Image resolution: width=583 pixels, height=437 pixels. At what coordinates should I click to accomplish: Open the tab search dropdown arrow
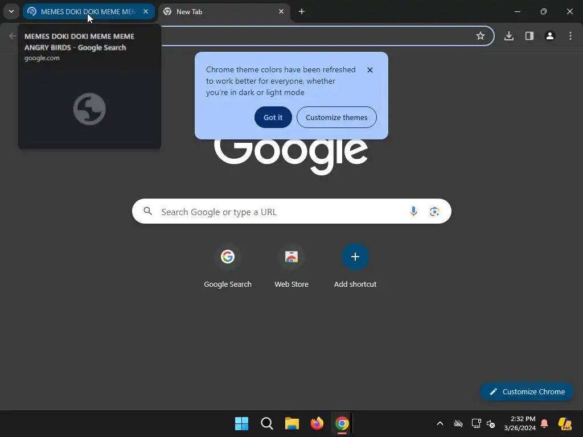click(11, 11)
